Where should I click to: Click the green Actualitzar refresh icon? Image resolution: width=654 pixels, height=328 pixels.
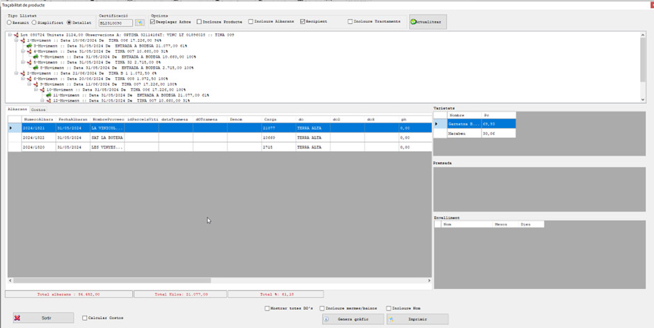[413, 22]
